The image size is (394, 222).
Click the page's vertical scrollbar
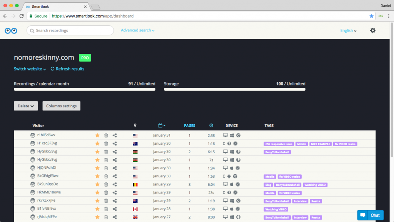click(x=392, y=90)
